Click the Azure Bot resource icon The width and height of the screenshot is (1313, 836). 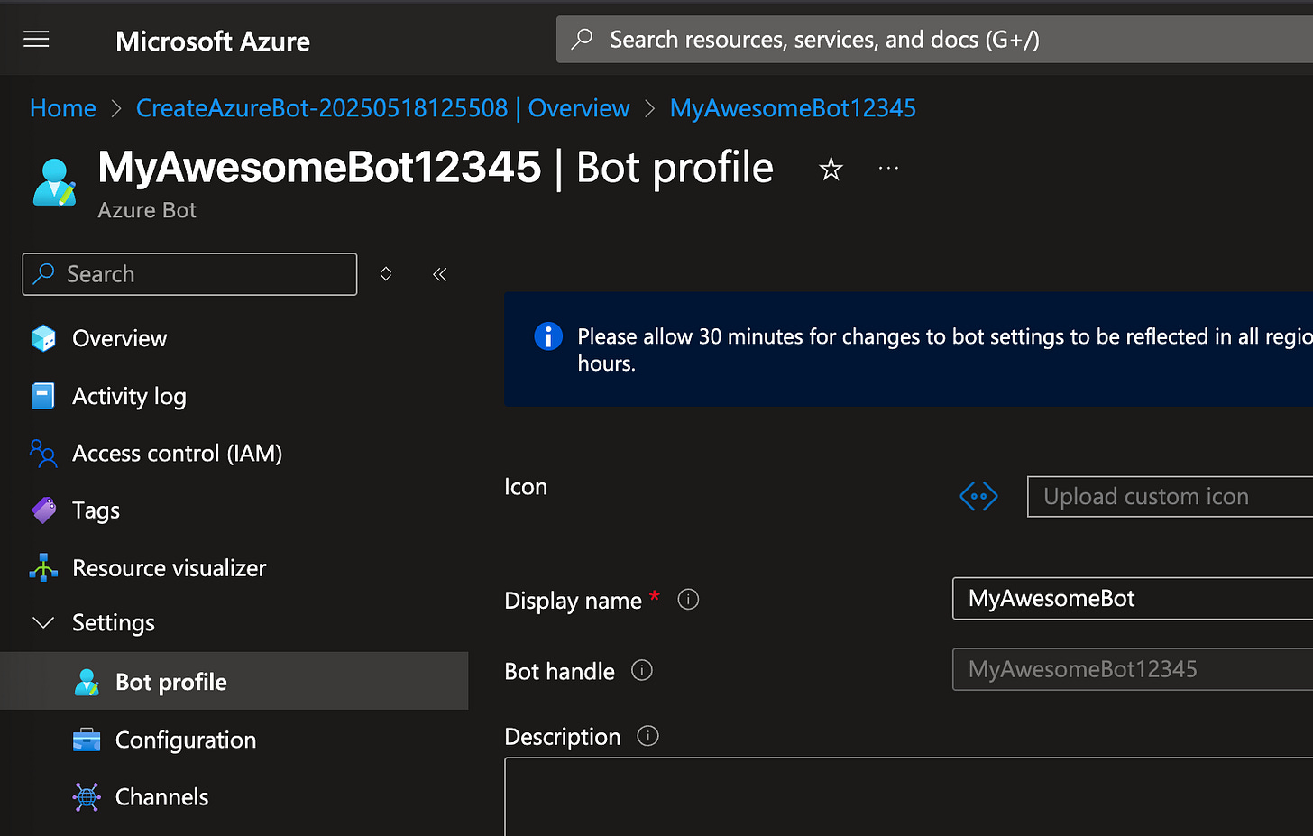[54, 182]
